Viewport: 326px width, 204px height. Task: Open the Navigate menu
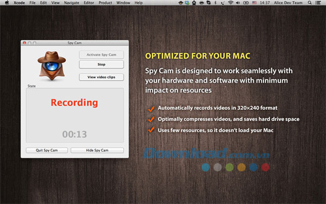pyautogui.click(x=72, y=3)
